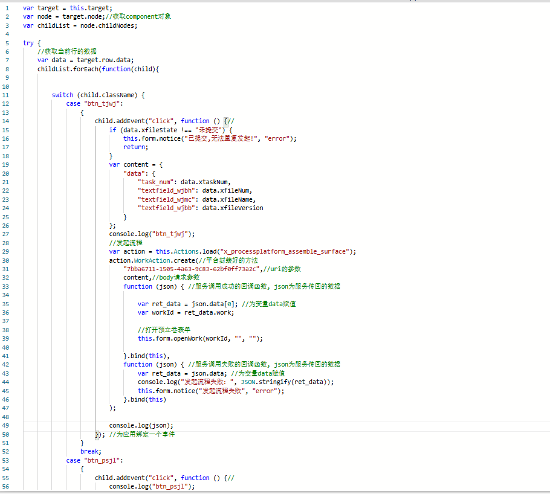
Task: Click the "try" keyword on line 5
Action: tap(28, 43)
